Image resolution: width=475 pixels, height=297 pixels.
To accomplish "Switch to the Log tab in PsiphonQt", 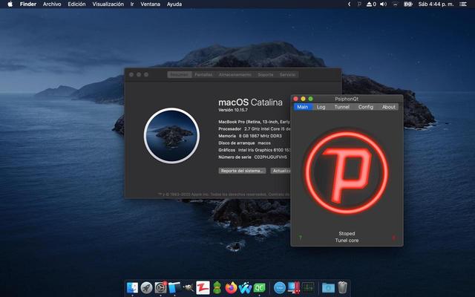I will pos(321,107).
